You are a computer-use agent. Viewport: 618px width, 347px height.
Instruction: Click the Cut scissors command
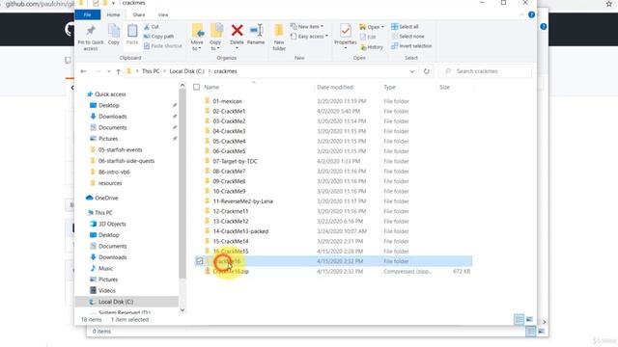[152, 27]
